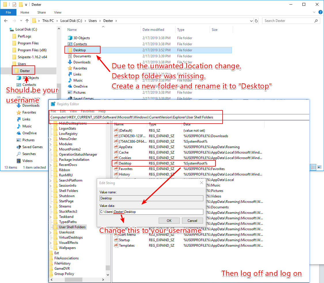The height and width of the screenshot is (283, 324).
Task: Open the Quick Access Toolbar dropdown arrow
Action: pyautogui.click(x=26, y=4)
